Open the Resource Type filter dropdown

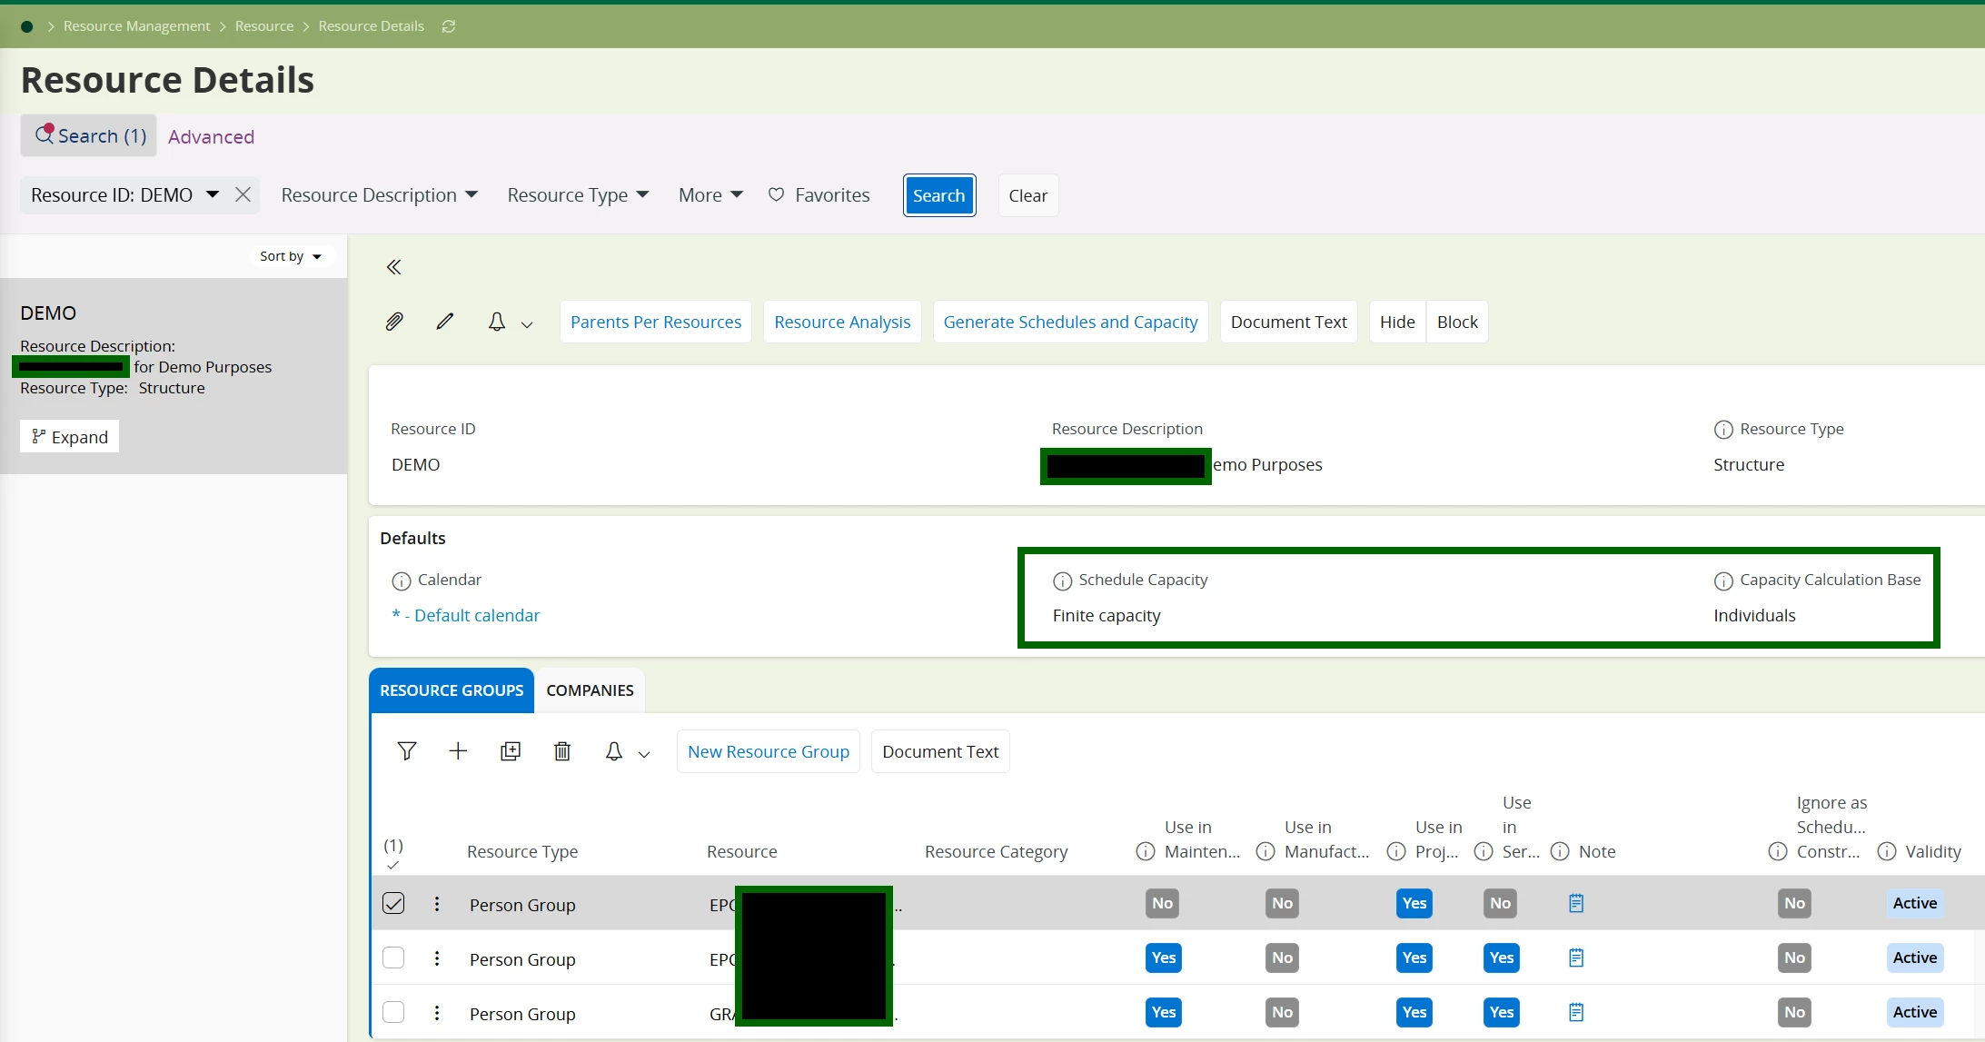pos(578,195)
